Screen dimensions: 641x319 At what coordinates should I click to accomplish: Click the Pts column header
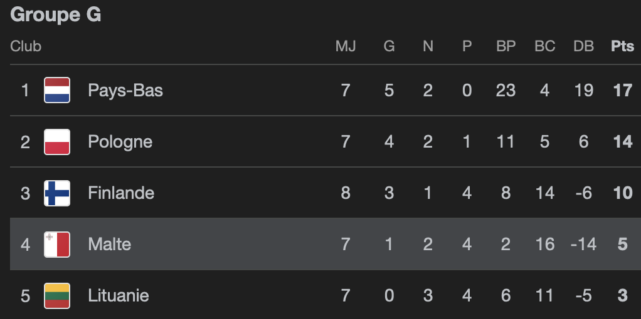[x=622, y=46]
